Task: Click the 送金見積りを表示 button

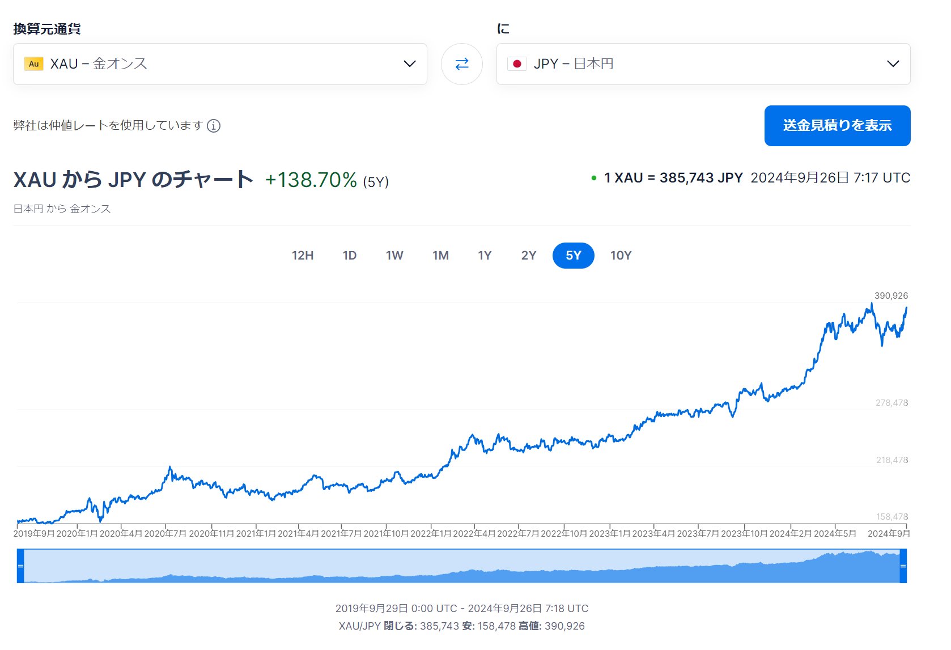Action: 837,126
